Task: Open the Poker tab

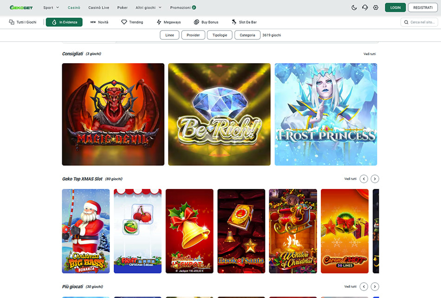Action: click(123, 7)
